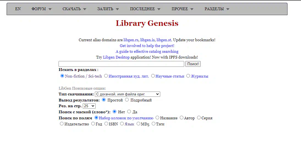Follow the libgen.is domain link
This screenshot has height=146, width=301.
point(147,40)
